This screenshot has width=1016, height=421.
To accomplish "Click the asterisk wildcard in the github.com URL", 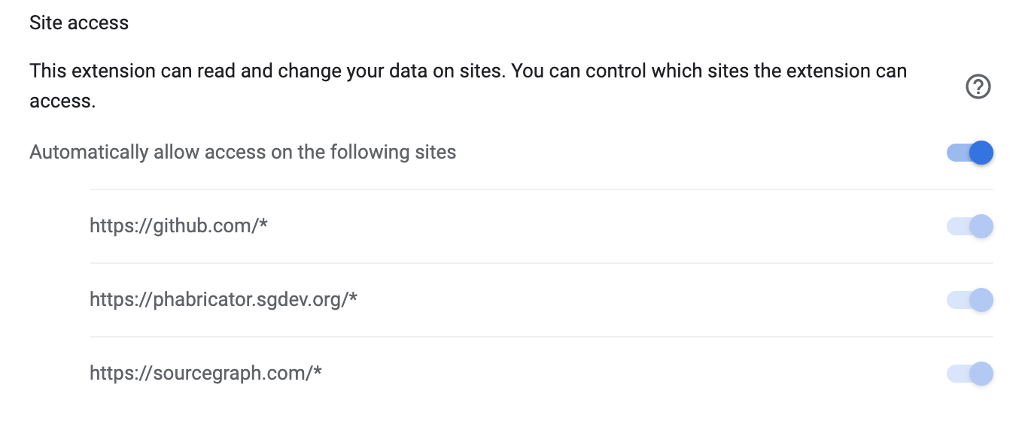I will pos(263,223).
